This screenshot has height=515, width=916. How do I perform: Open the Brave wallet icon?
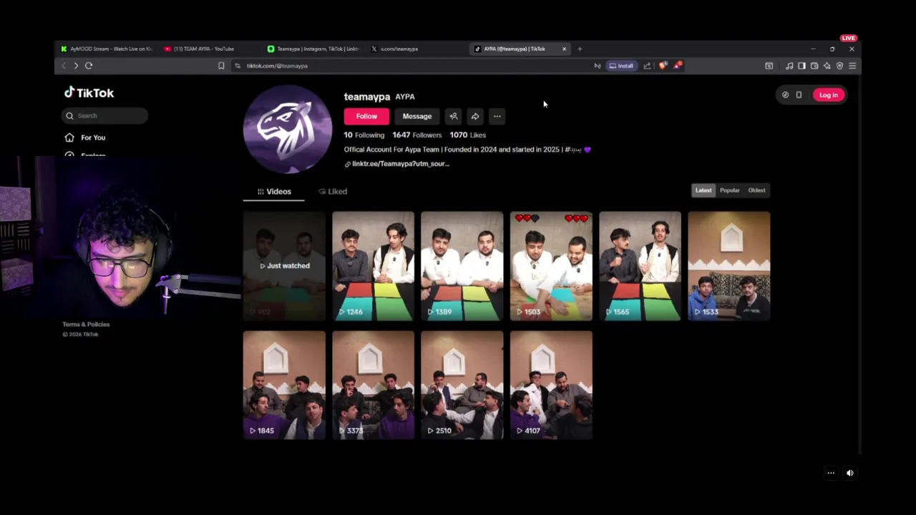pyautogui.click(x=814, y=66)
